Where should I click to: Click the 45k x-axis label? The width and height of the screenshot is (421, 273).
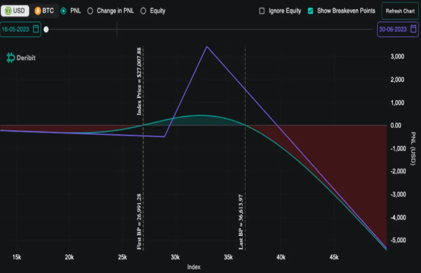[334, 257]
